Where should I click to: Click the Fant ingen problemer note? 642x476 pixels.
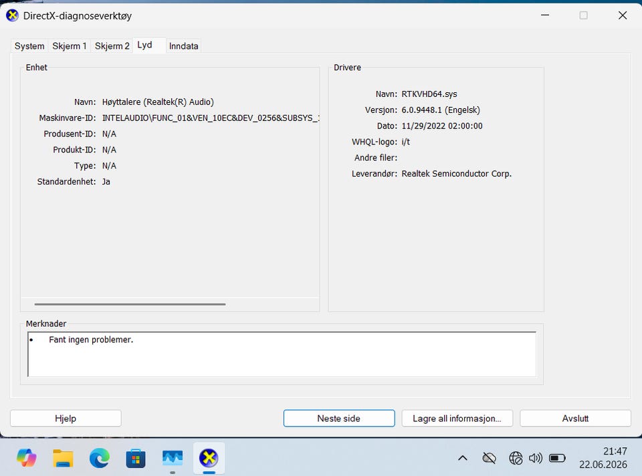[91, 340]
